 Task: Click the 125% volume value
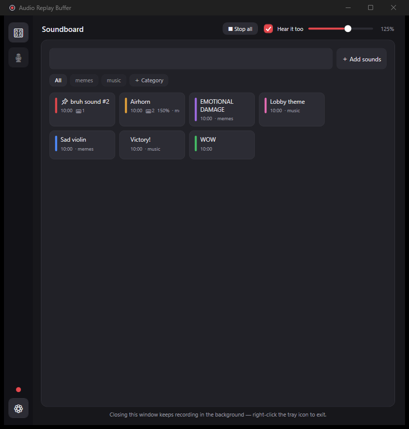[387, 29]
